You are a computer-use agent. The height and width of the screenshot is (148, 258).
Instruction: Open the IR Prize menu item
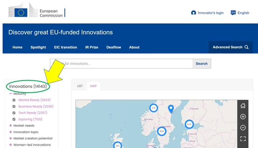(92, 47)
